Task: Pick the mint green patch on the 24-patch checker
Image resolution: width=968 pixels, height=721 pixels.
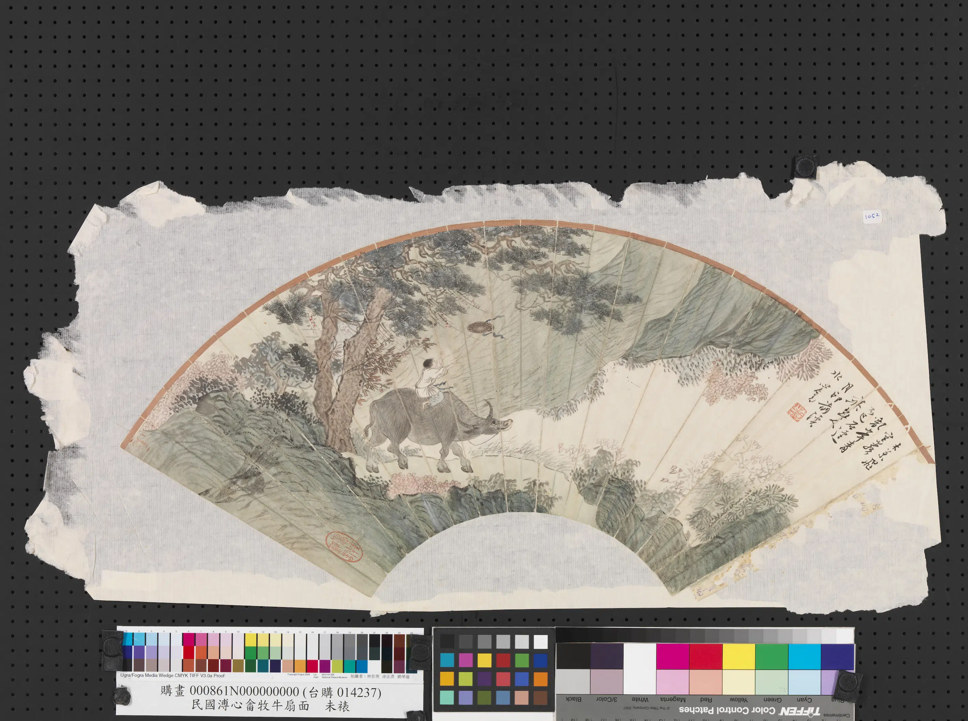Action: pos(447,698)
